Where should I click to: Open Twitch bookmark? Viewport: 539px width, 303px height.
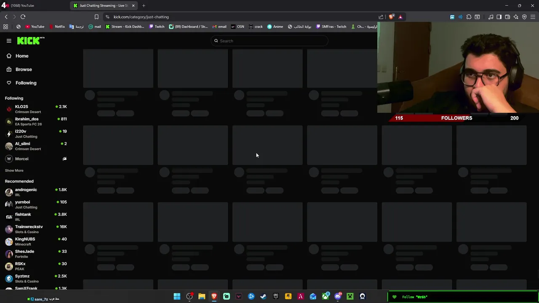(157, 27)
